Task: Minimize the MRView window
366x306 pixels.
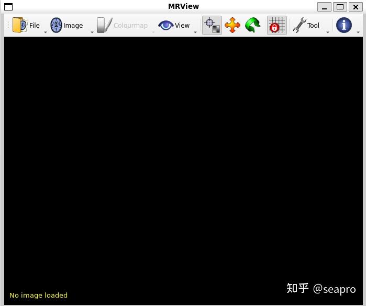Action: (x=324, y=7)
